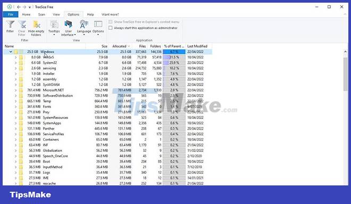Switch to the Scan tab
351x204 pixels.
click(x=41, y=14)
